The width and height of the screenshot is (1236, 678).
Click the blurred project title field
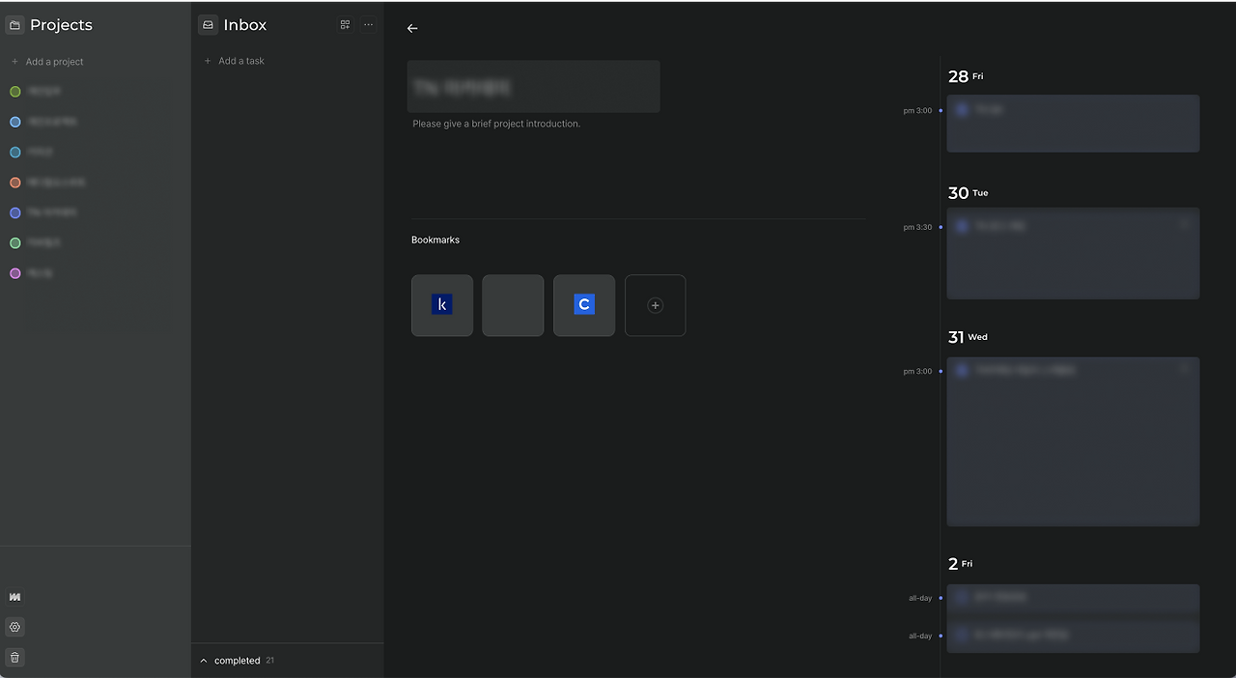[x=533, y=87]
